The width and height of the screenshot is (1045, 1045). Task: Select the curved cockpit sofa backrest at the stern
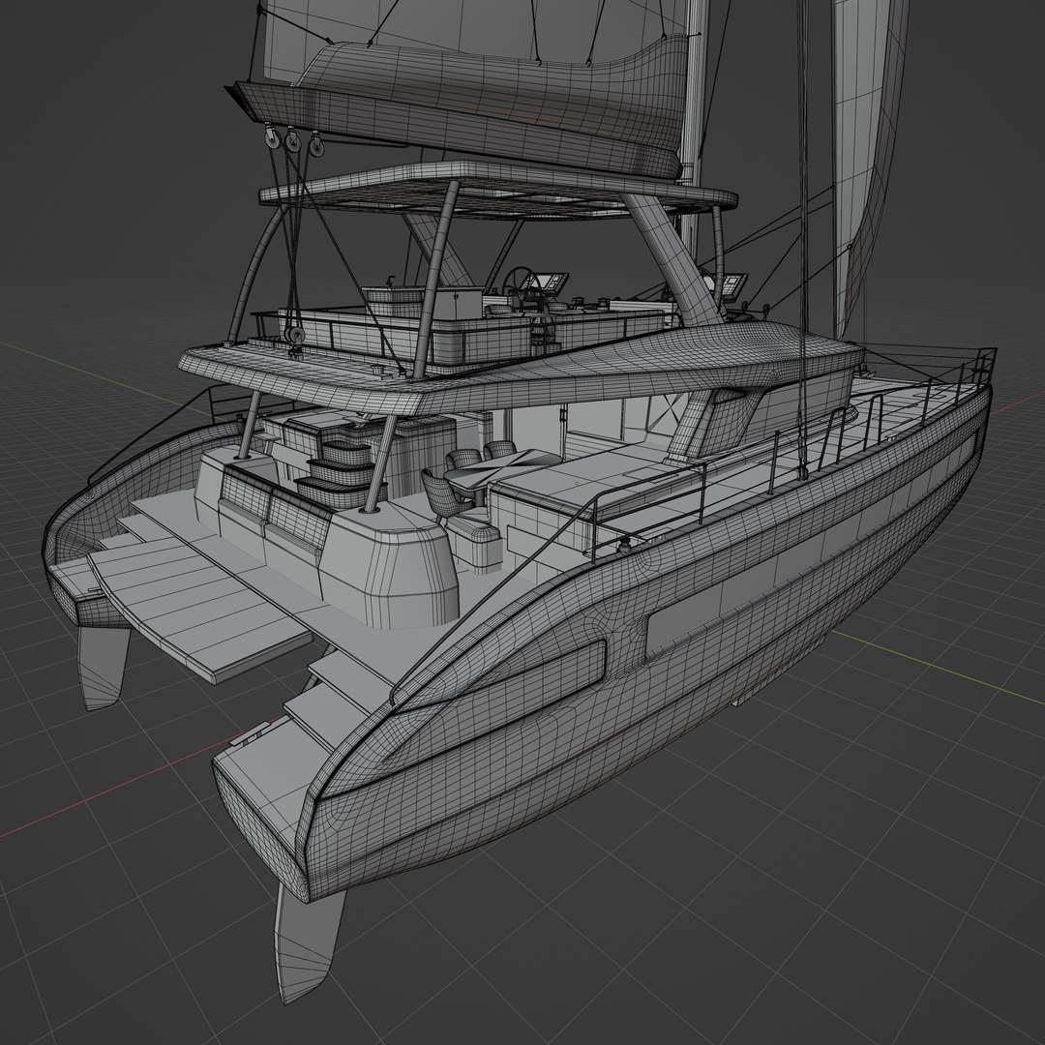coord(275,506)
